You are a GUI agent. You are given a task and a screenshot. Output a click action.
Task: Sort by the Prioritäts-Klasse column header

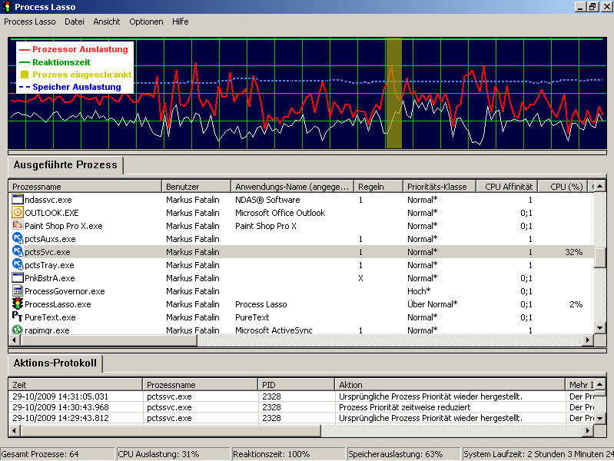coord(438,186)
